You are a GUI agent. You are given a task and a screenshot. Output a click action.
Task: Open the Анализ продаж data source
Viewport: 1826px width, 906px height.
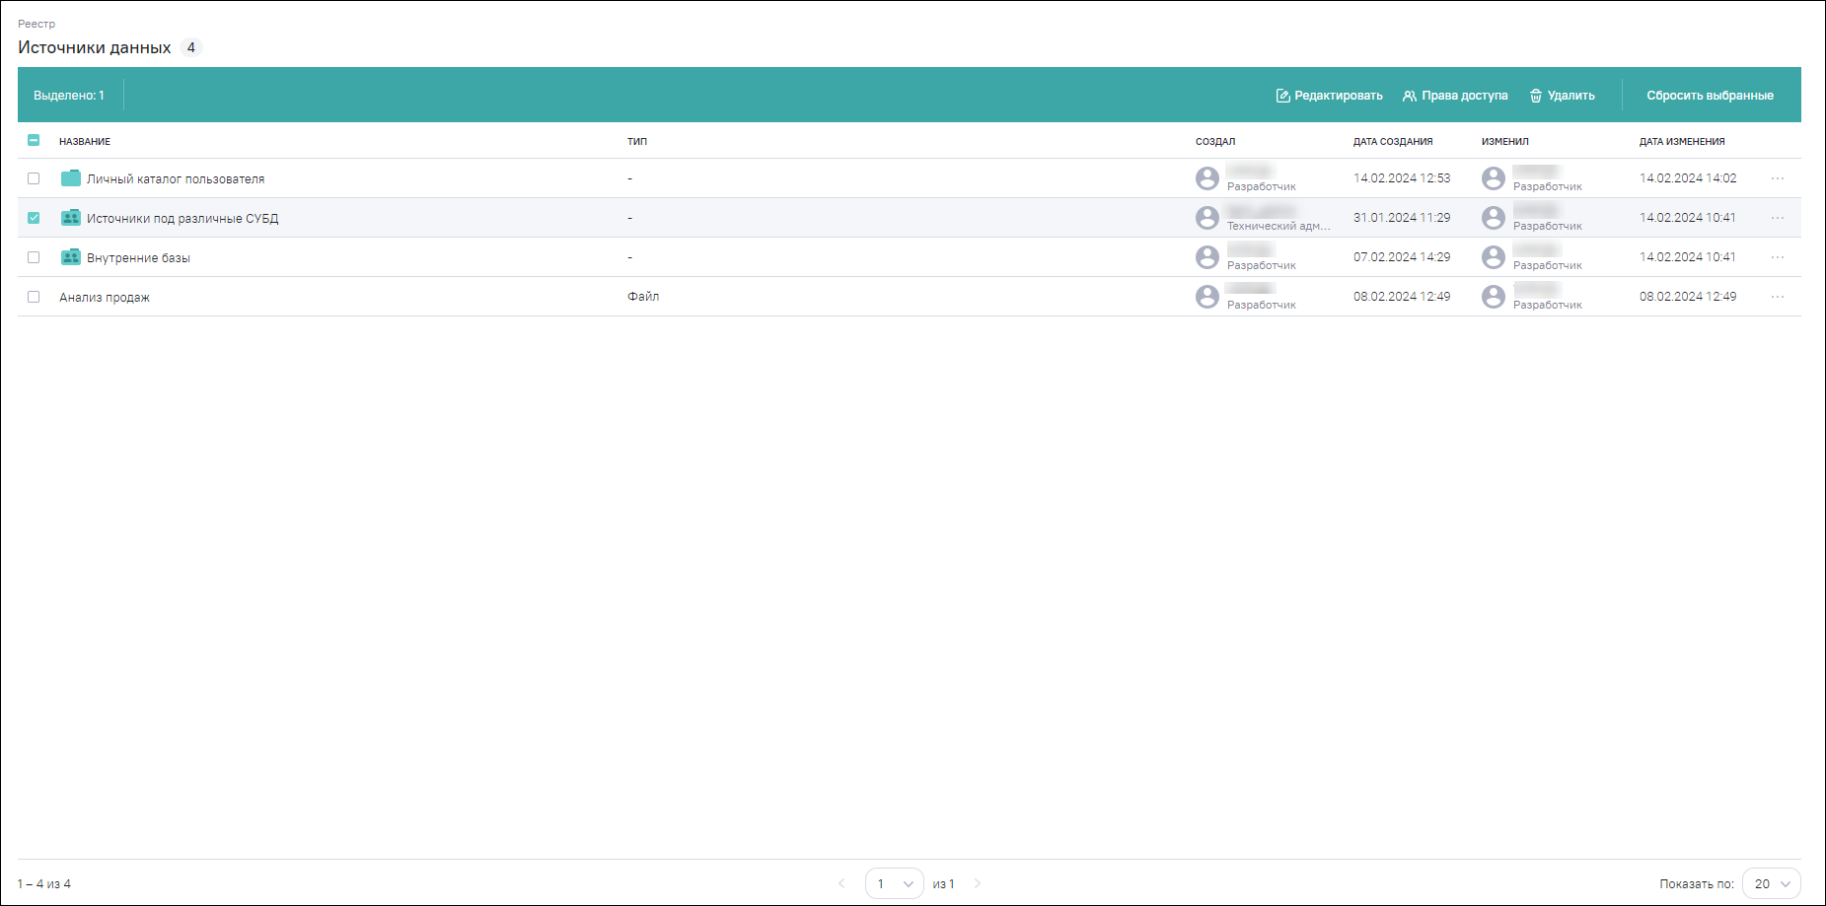(x=105, y=298)
